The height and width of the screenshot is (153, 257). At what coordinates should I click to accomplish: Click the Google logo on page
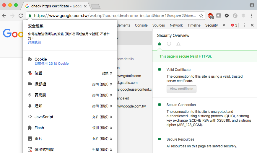13,33
